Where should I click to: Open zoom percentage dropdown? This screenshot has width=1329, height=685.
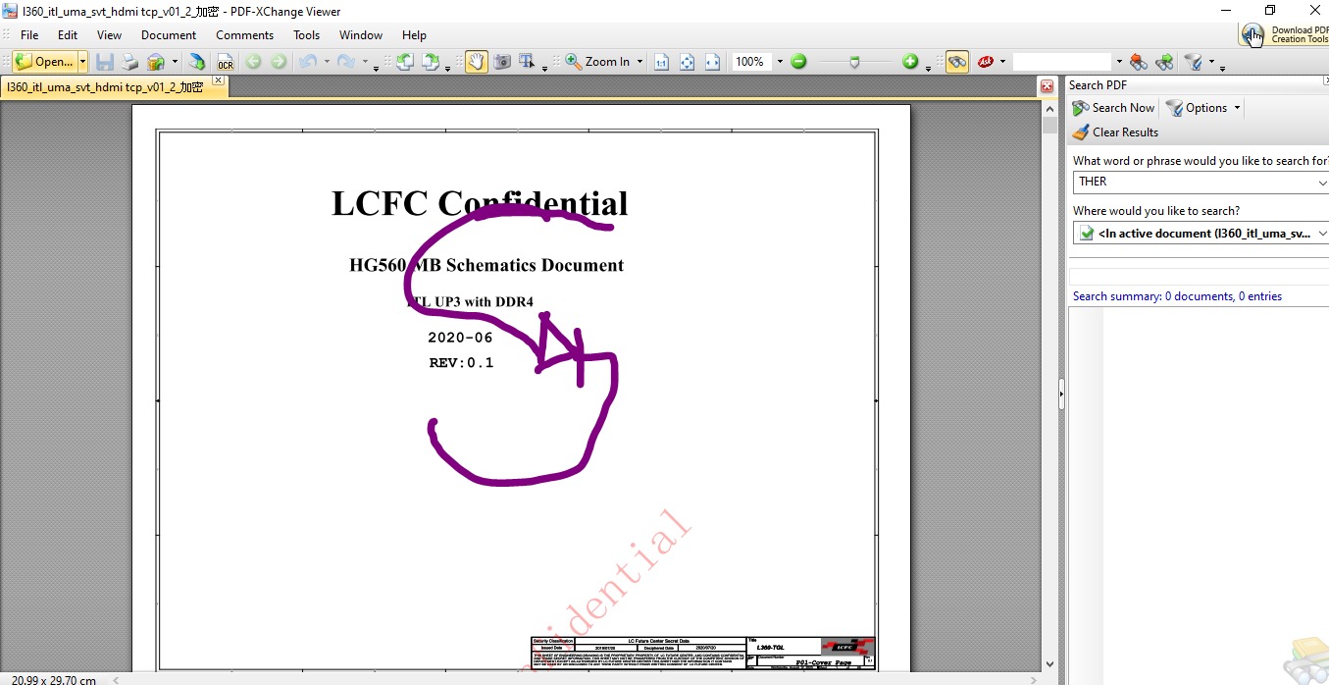[x=780, y=62]
